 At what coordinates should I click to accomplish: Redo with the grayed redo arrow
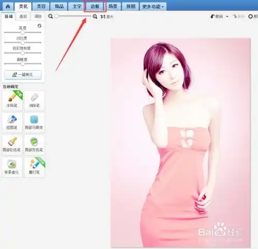[x=238, y=16]
